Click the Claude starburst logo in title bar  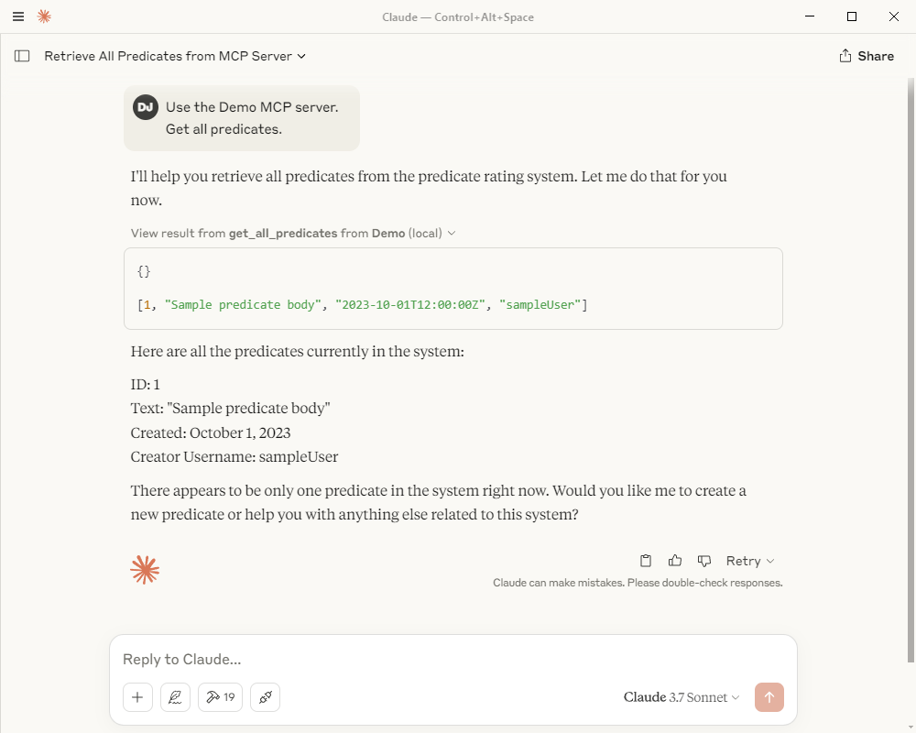pyautogui.click(x=44, y=17)
